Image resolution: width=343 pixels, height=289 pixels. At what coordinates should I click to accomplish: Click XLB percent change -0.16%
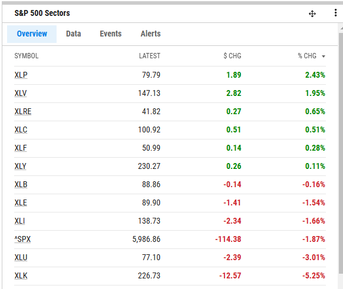pyautogui.click(x=314, y=184)
